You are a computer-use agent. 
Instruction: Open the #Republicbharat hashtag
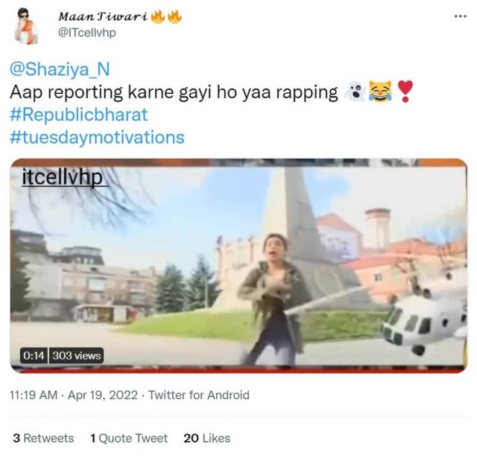coord(79,115)
